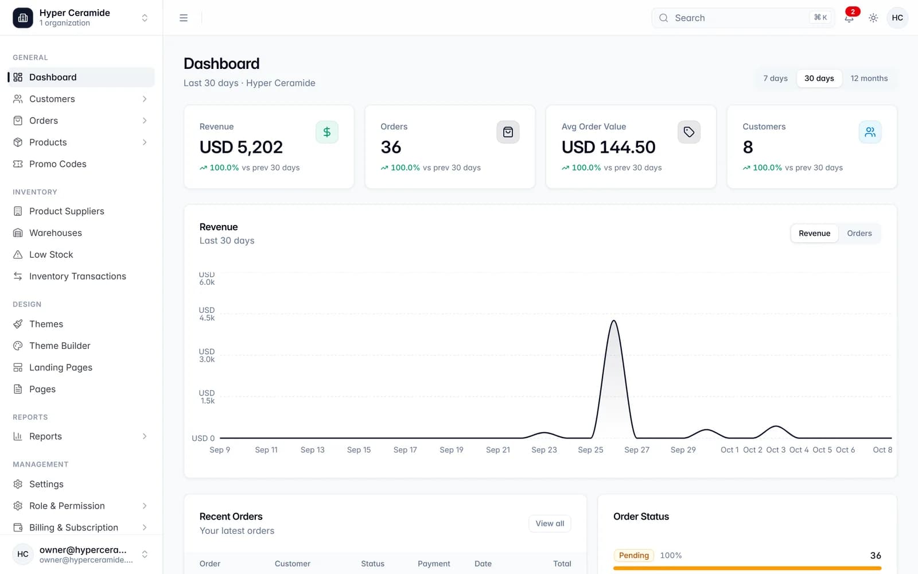Image resolution: width=918 pixels, height=574 pixels.
Task: Click the Settings gear icon in sidebar
Action: [x=18, y=484]
